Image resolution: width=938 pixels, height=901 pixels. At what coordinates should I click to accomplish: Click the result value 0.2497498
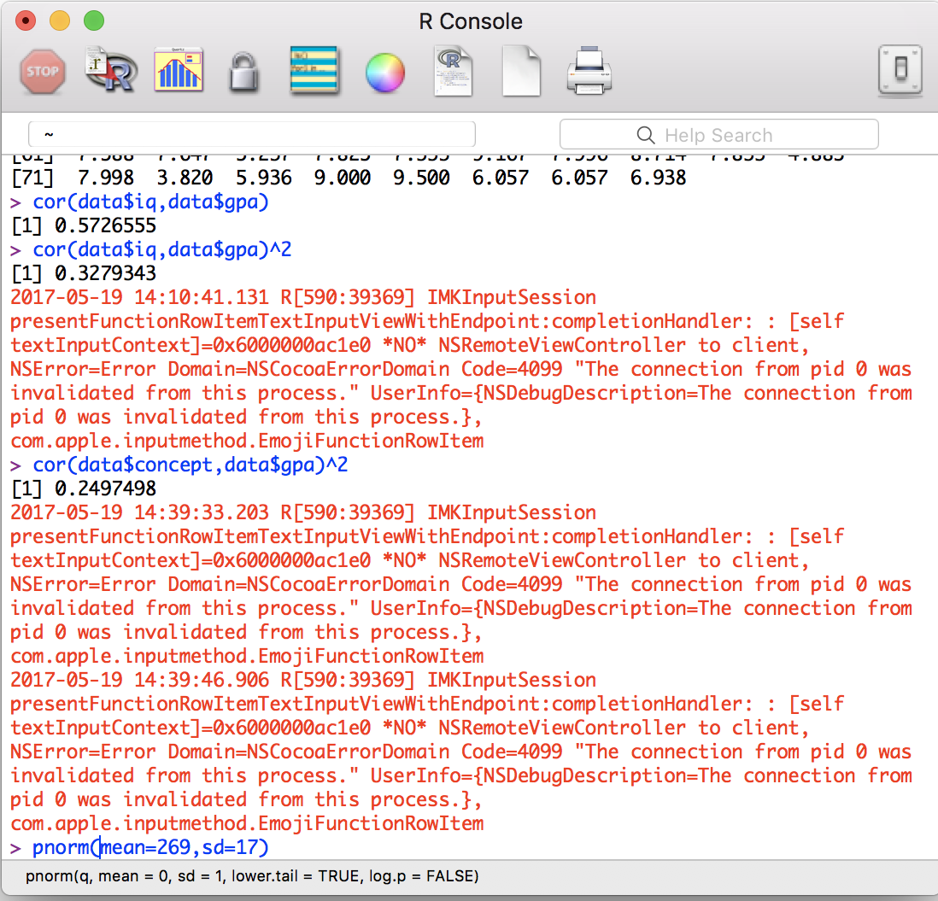pos(105,489)
